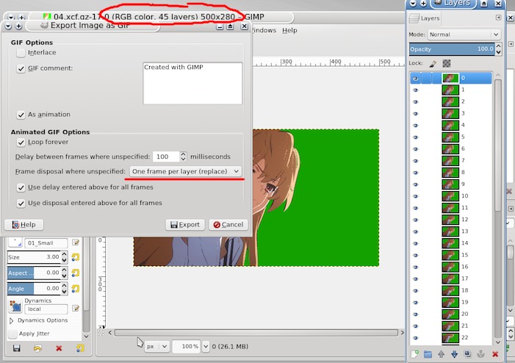The height and width of the screenshot is (363, 515).
Task: Open the brush preview picker
Action: (15, 242)
